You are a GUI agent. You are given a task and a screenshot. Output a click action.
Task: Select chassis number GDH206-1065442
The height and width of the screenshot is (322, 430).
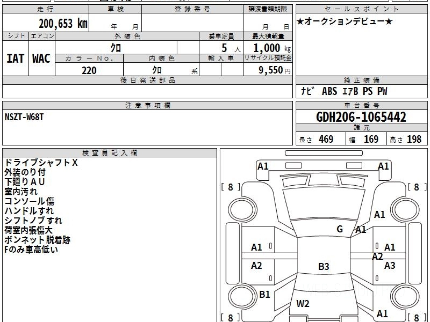[361, 117]
